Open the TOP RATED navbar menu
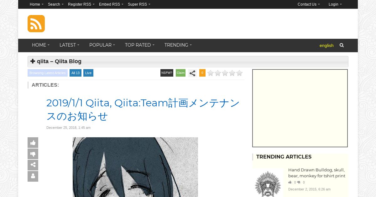This screenshot has height=197, width=376. [140, 45]
